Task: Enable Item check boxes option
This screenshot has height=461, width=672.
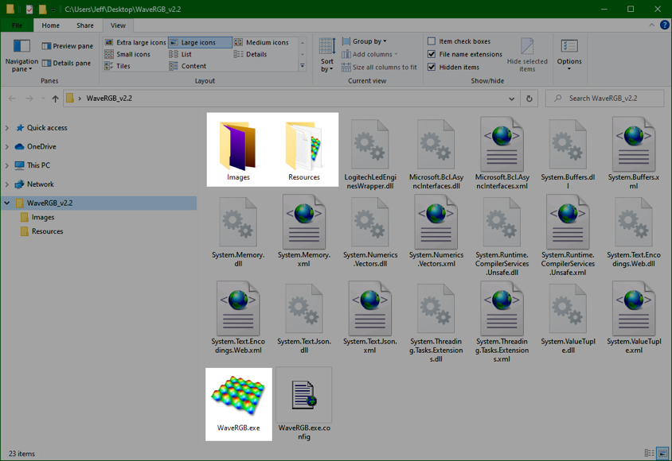Action: coord(432,41)
